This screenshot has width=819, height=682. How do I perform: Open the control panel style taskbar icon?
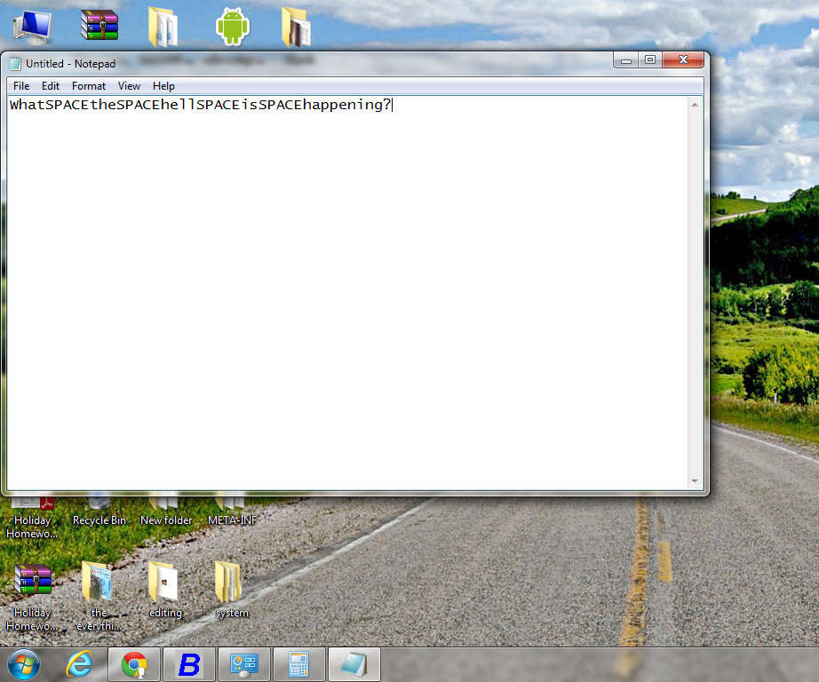[x=244, y=665]
